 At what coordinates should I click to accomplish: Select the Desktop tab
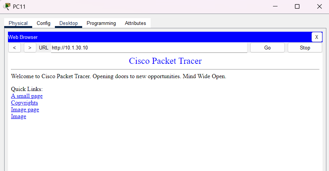click(x=69, y=23)
